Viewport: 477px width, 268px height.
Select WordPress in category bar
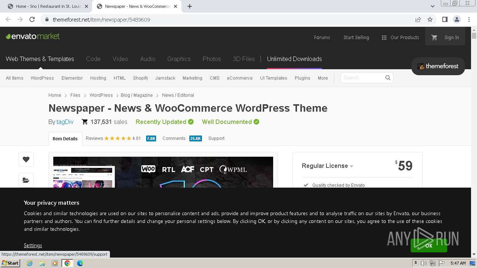42,78
